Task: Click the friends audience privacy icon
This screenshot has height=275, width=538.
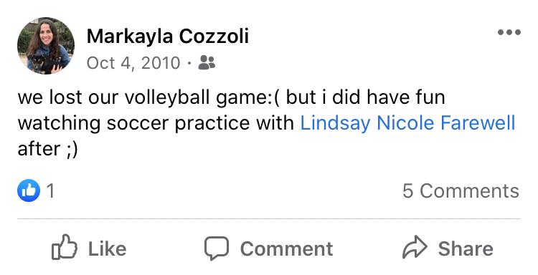Action: (207, 63)
